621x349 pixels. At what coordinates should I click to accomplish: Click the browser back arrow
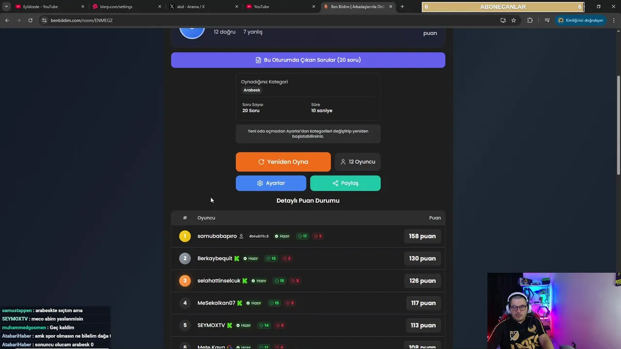coord(7,20)
